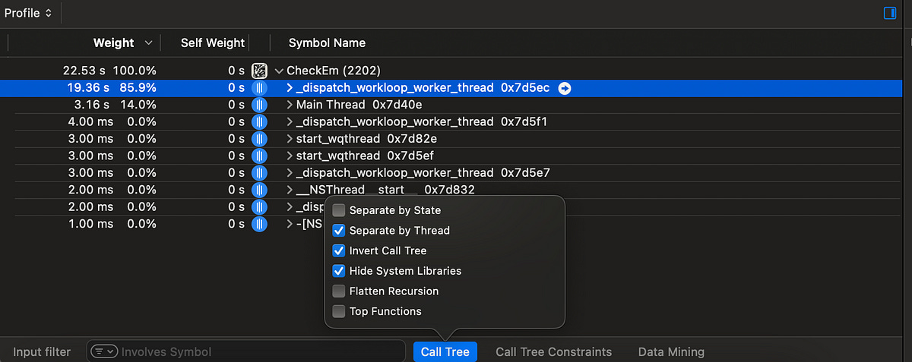Click focus arrow next to 0x7d5ec

(x=564, y=88)
